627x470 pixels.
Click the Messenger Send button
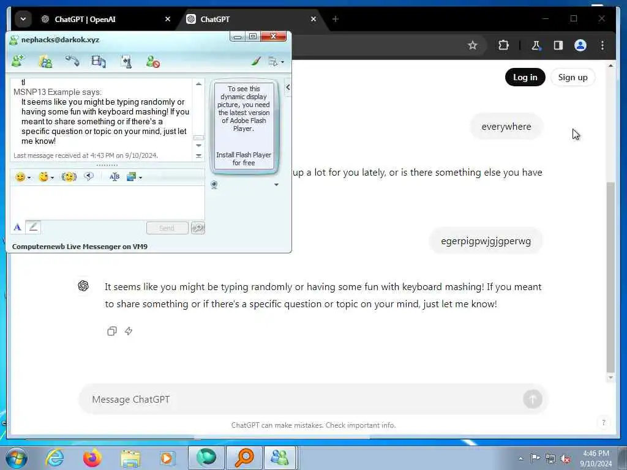167,228
